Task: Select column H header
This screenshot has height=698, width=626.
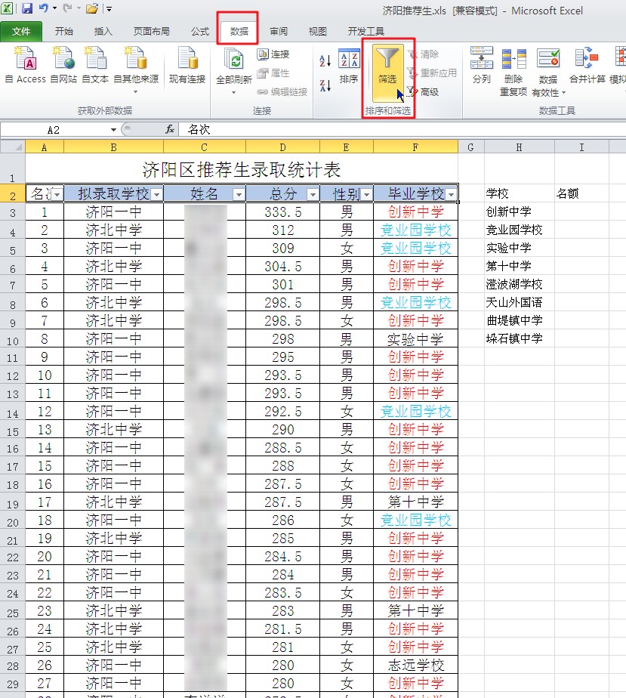Action: click(x=520, y=147)
